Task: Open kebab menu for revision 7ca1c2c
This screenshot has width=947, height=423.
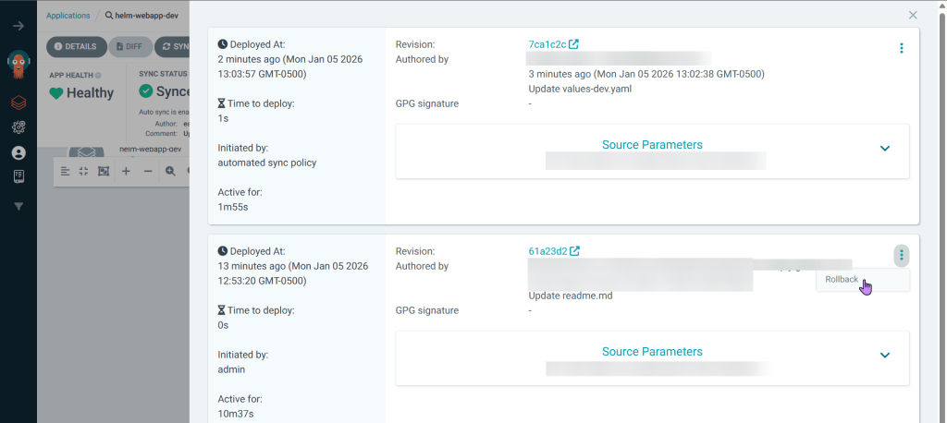Action: [x=902, y=48]
